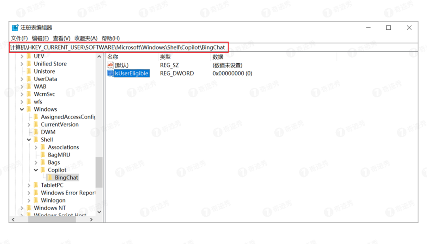427x244 pixels.
Task: Expand the Unified Store node
Action: (x=22, y=64)
